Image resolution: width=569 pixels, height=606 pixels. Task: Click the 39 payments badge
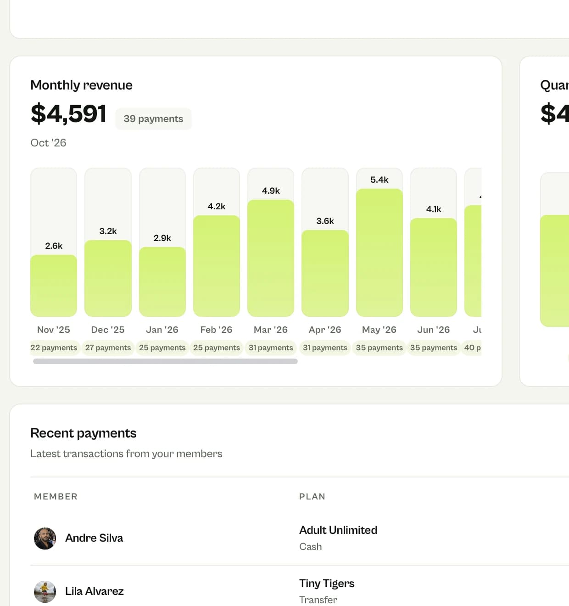pyautogui.click(x=153, y=119)
